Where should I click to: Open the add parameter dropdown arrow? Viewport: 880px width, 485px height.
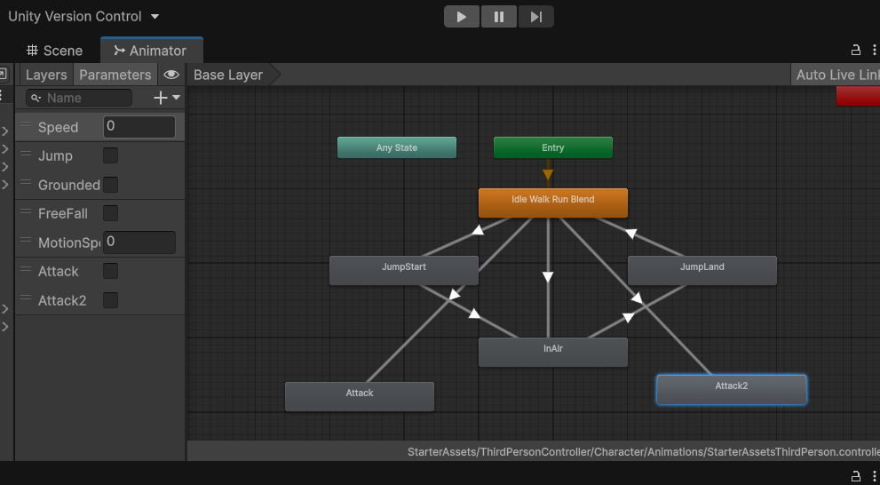tap(176, 98)
